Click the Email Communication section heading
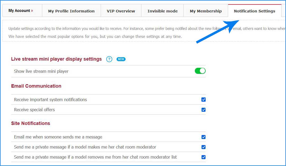Image resolution: width=286 pixels, height=166 pixels. [36, 86]
